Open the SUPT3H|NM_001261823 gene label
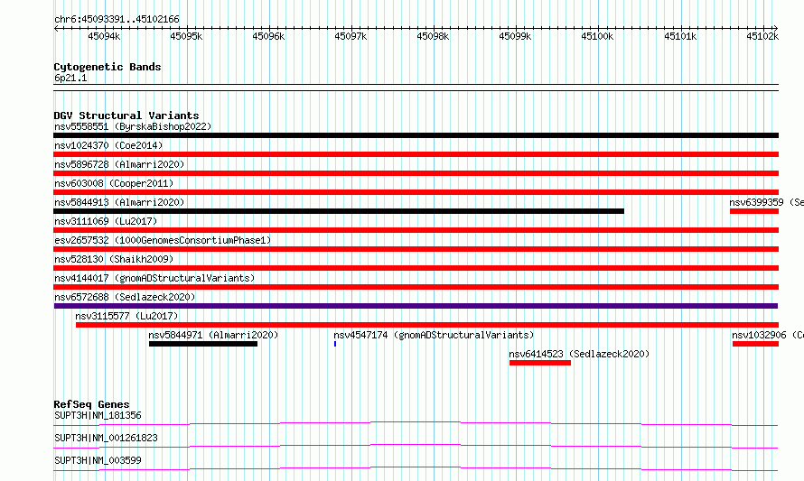 click(x=106, y=438)
